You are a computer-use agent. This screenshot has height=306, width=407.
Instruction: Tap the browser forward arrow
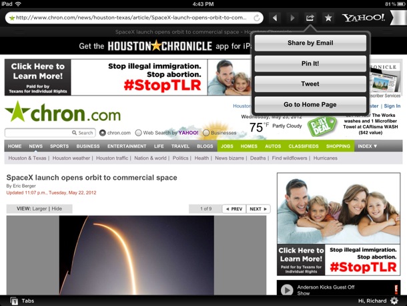coord(292,17)
